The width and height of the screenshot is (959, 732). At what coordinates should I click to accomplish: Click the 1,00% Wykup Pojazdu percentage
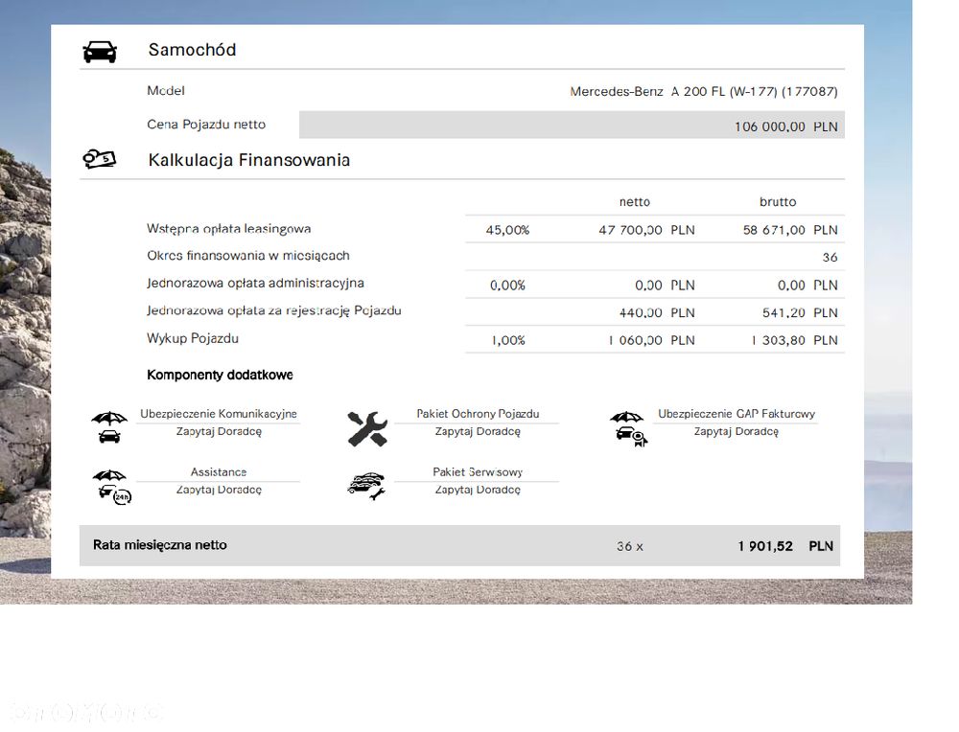[x=508, y=340]
